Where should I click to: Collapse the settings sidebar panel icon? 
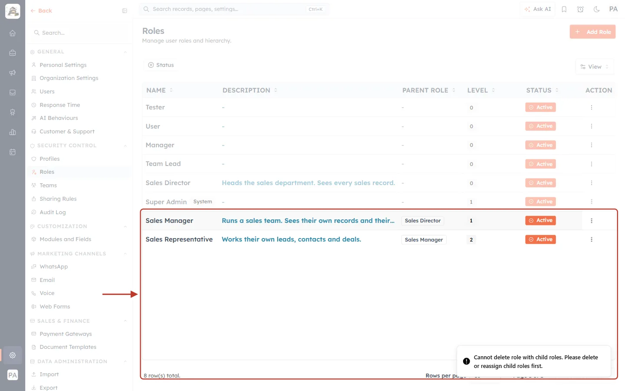pos(125,11)
